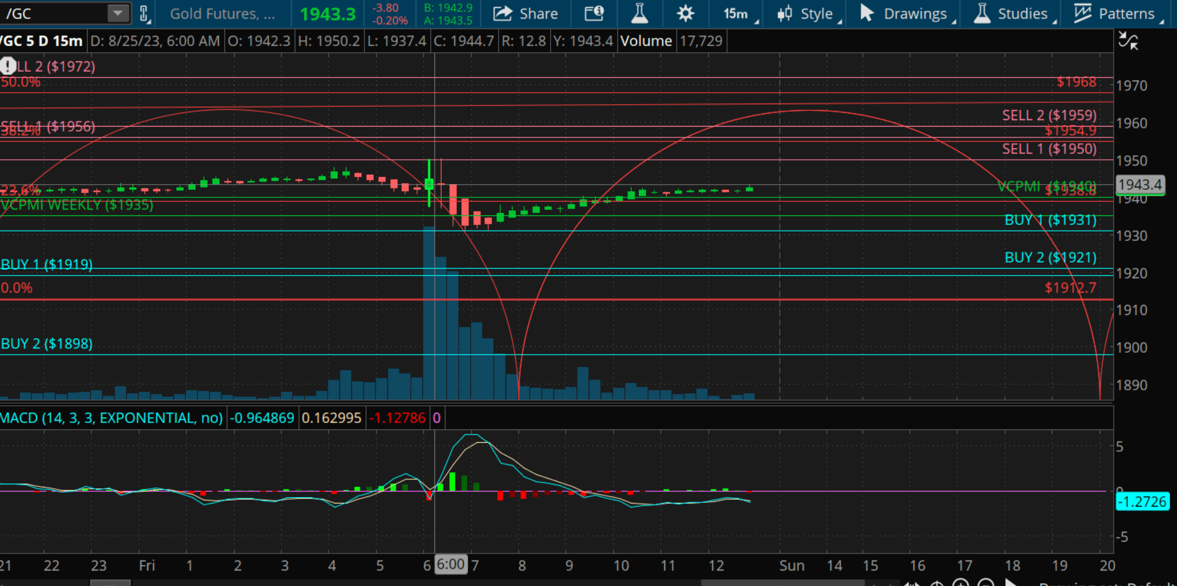Select the $1968 price level label
1177x586 pixels.
(1076, 82)
